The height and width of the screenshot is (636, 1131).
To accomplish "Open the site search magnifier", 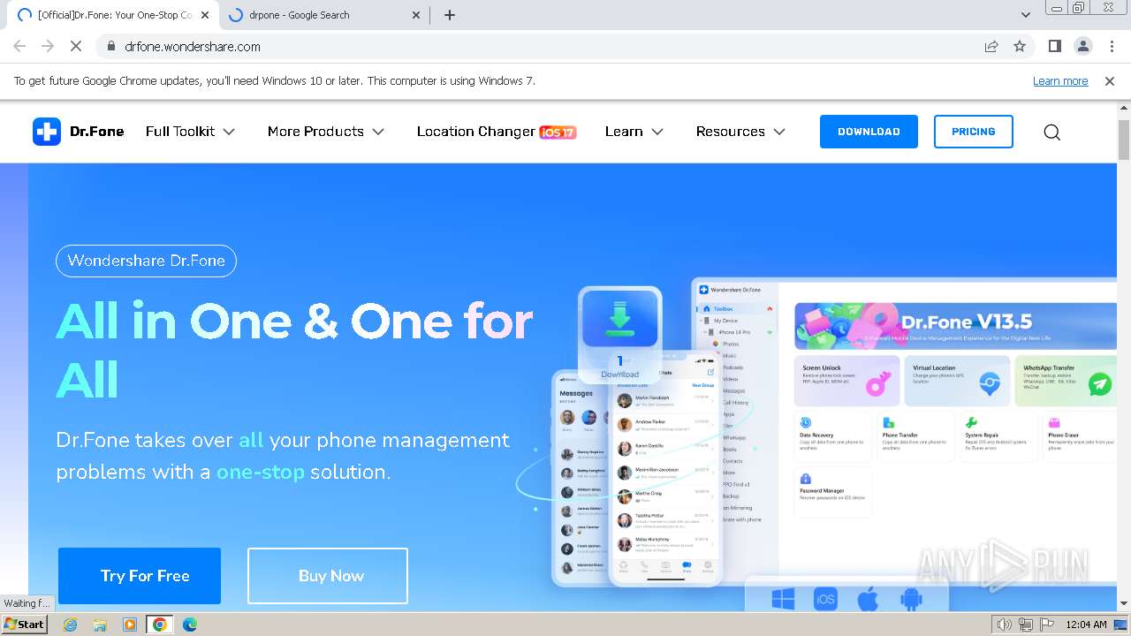I will [1051, 132].
